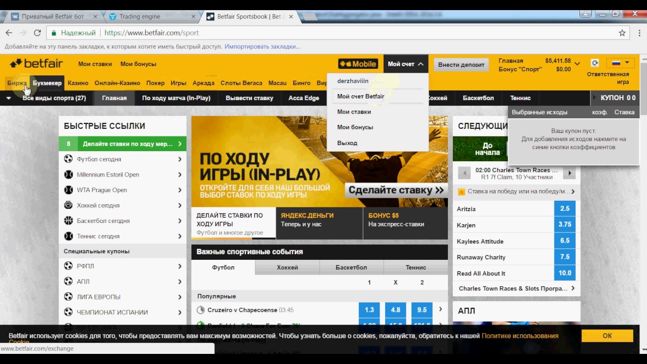The width and height of the screenshot is (647, 364).
Task: Expand Charles Town Races & Slots program arrow
Action: click(x=573, y=289)
